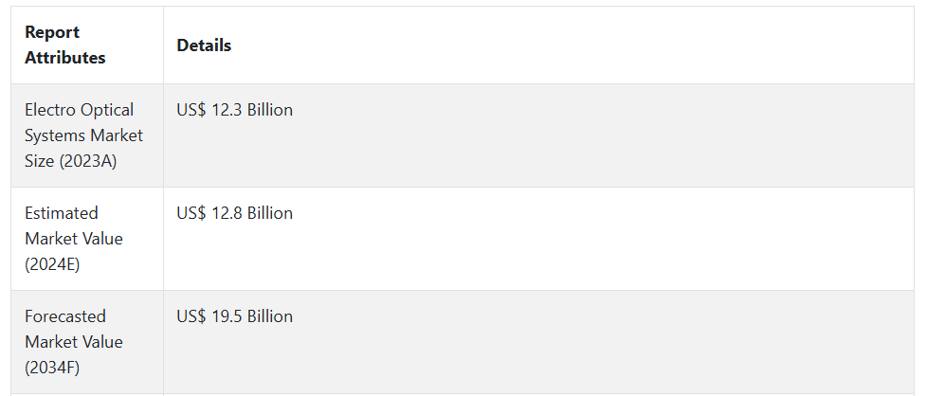Click the number 12.8 in Details column

pos(227,213)
